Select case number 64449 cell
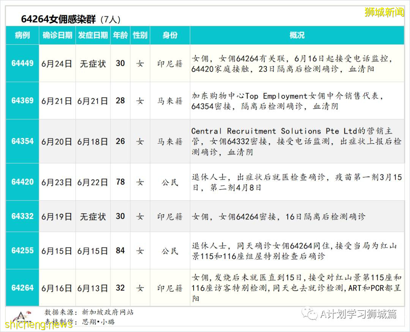This screenshot has width=410, height=332. coord(22,63)
